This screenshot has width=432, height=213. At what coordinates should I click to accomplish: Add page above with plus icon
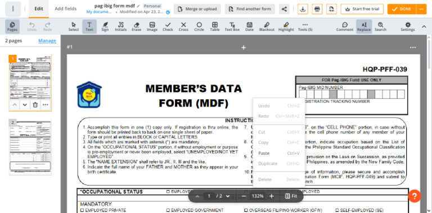click(243, 48)
